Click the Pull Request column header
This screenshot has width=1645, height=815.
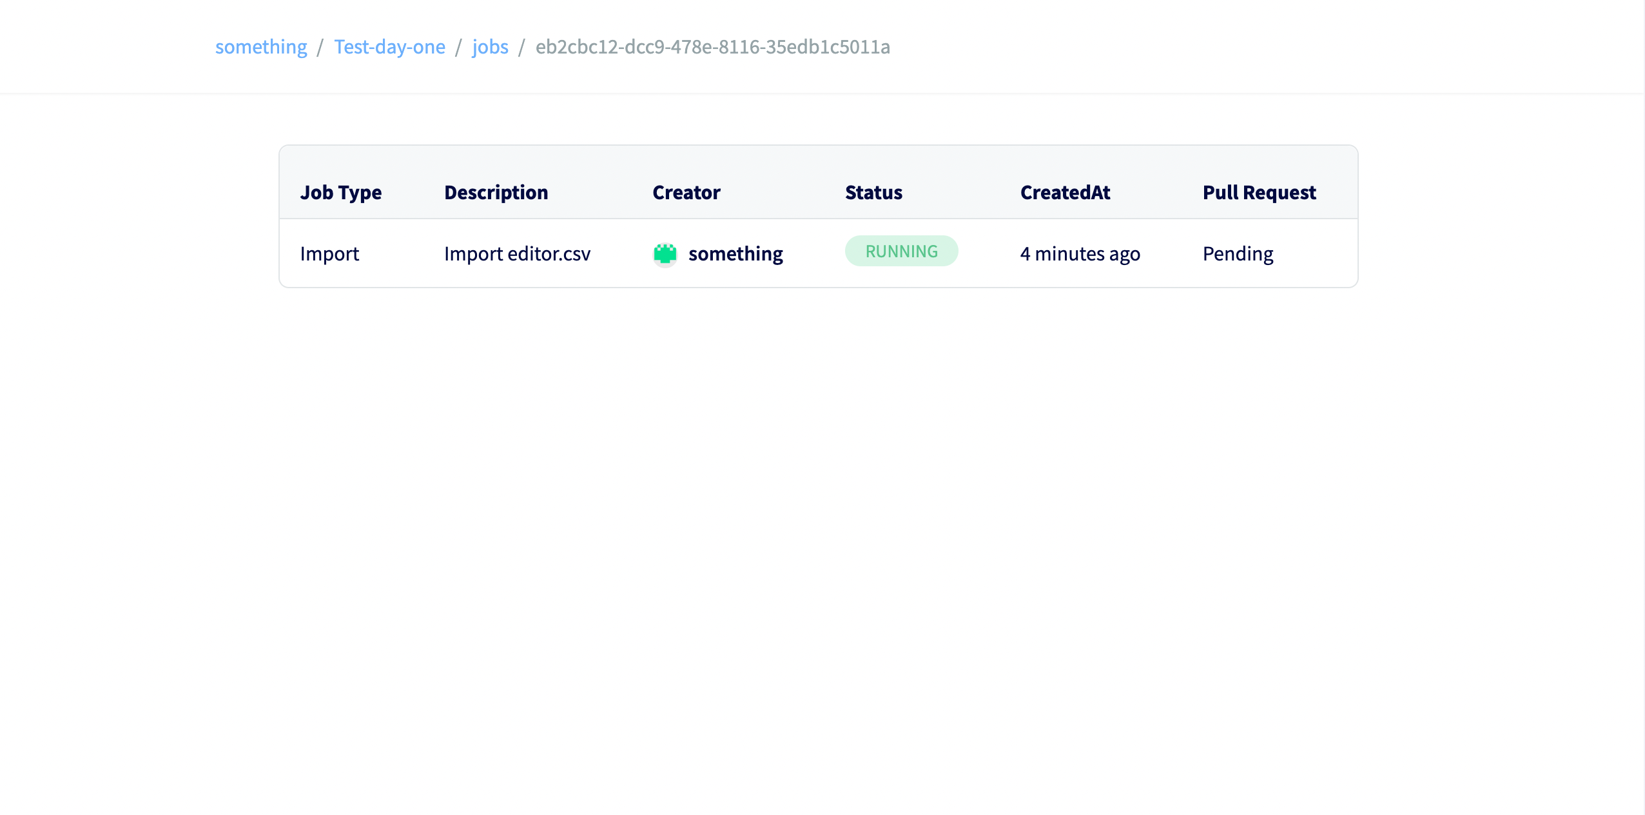[x=1259, y=191]
